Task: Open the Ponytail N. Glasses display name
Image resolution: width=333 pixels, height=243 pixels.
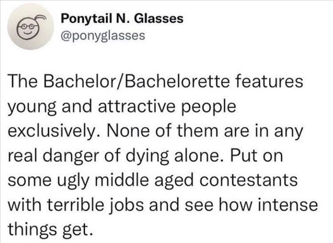Action: point(122,19)
